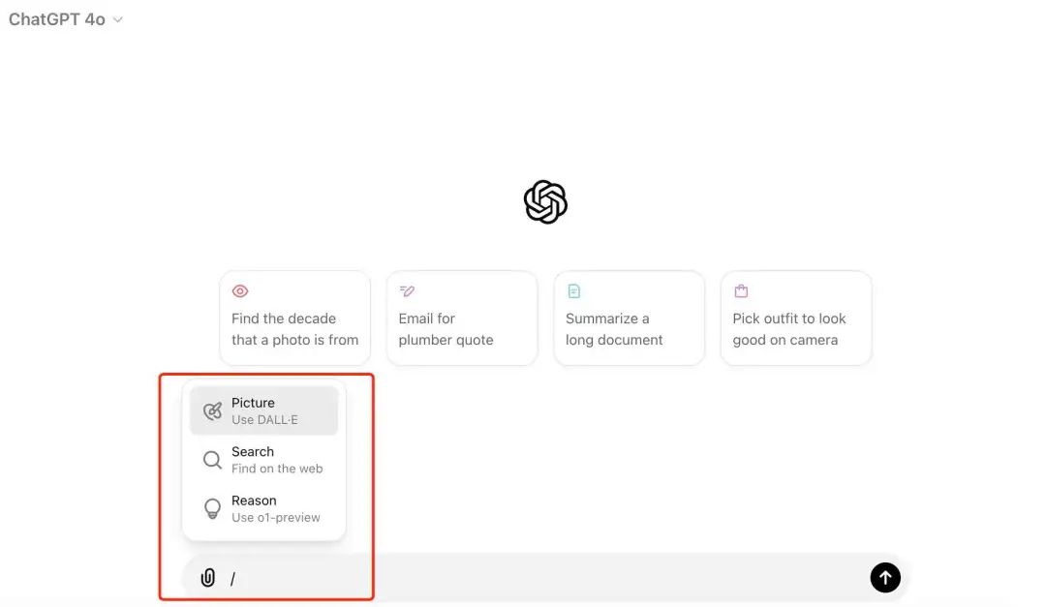This screenshot has height=607, width=1046.
Task: Click the document icon on summarize card
Action: point(574,291)
